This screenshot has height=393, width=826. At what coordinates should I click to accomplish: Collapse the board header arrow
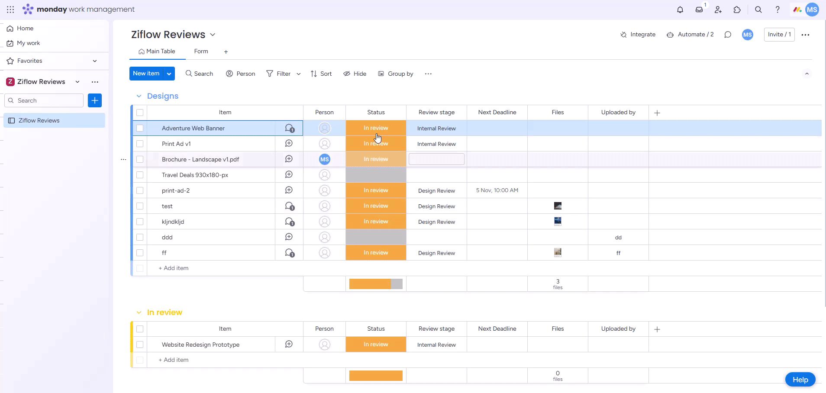[x=807, y=74]
